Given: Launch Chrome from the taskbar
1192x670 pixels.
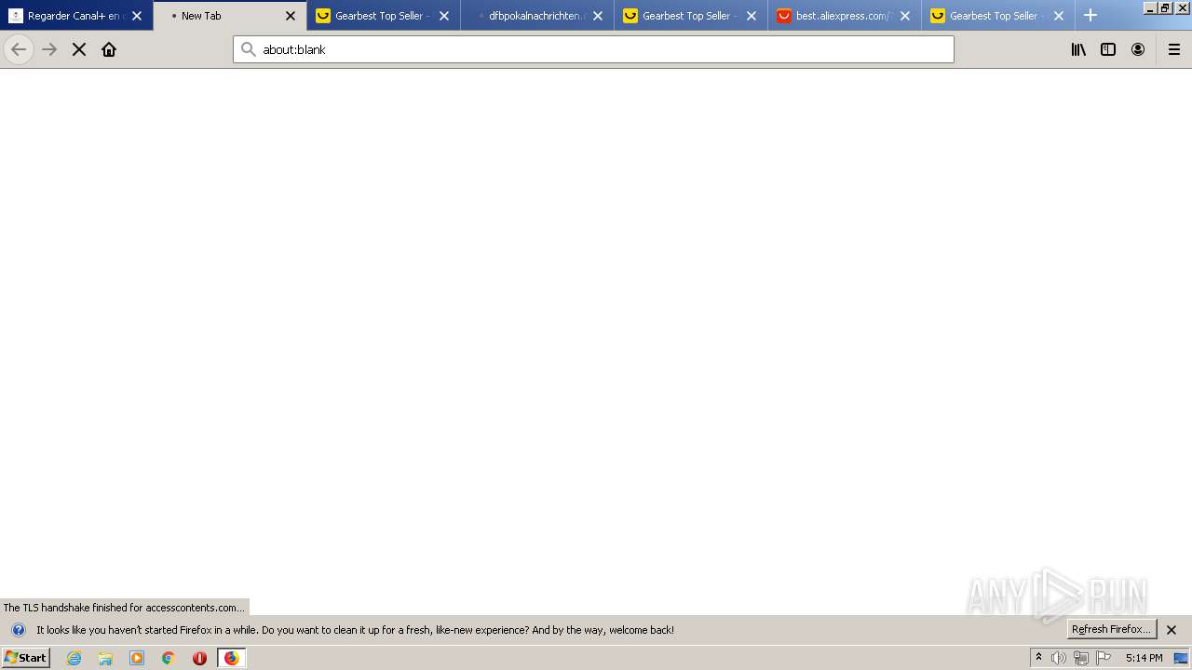Looking at the screenshot, I should 169,658.
